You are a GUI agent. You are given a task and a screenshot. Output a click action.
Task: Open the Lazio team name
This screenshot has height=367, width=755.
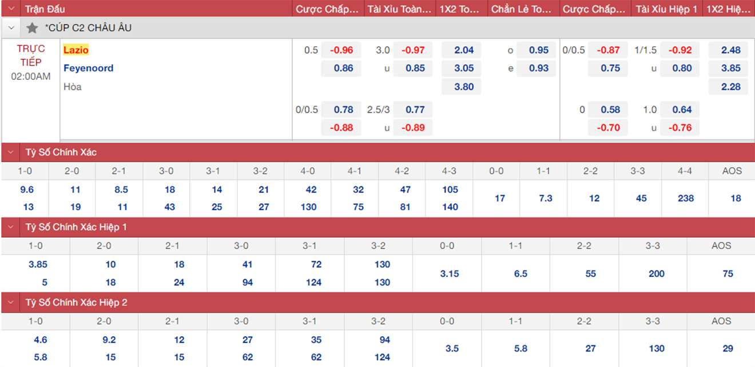click(x=76, y=50)
